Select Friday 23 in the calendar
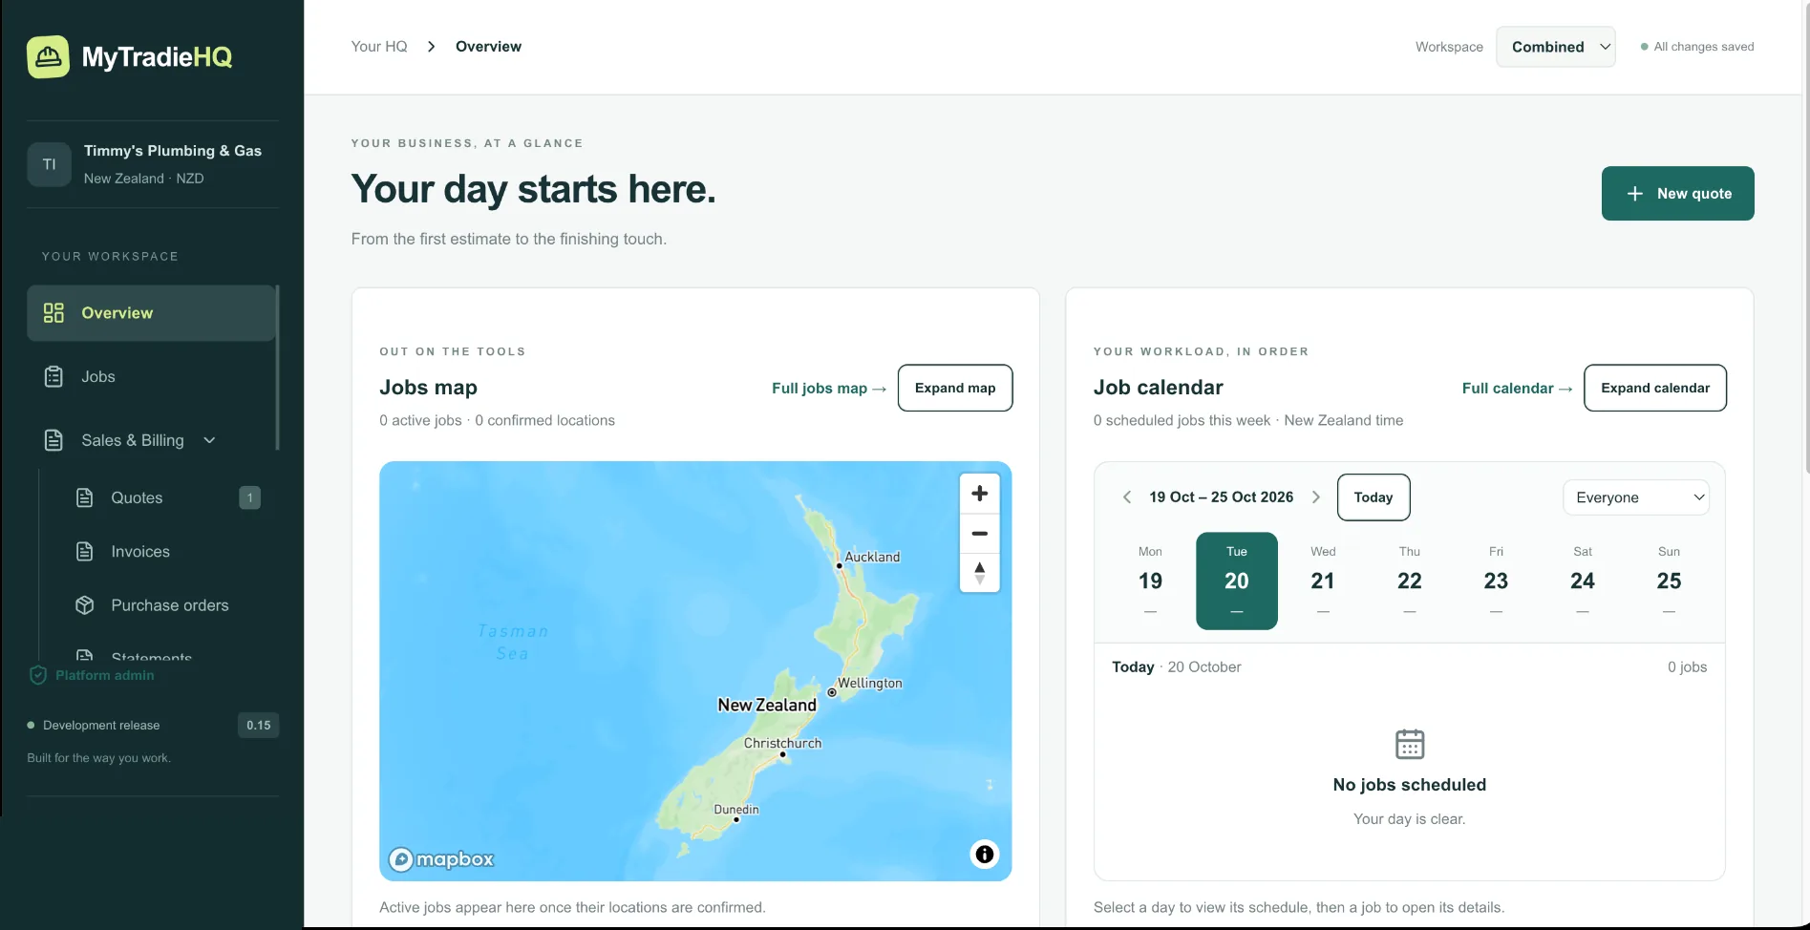Screen dimensions: 1810x930 1496,581
